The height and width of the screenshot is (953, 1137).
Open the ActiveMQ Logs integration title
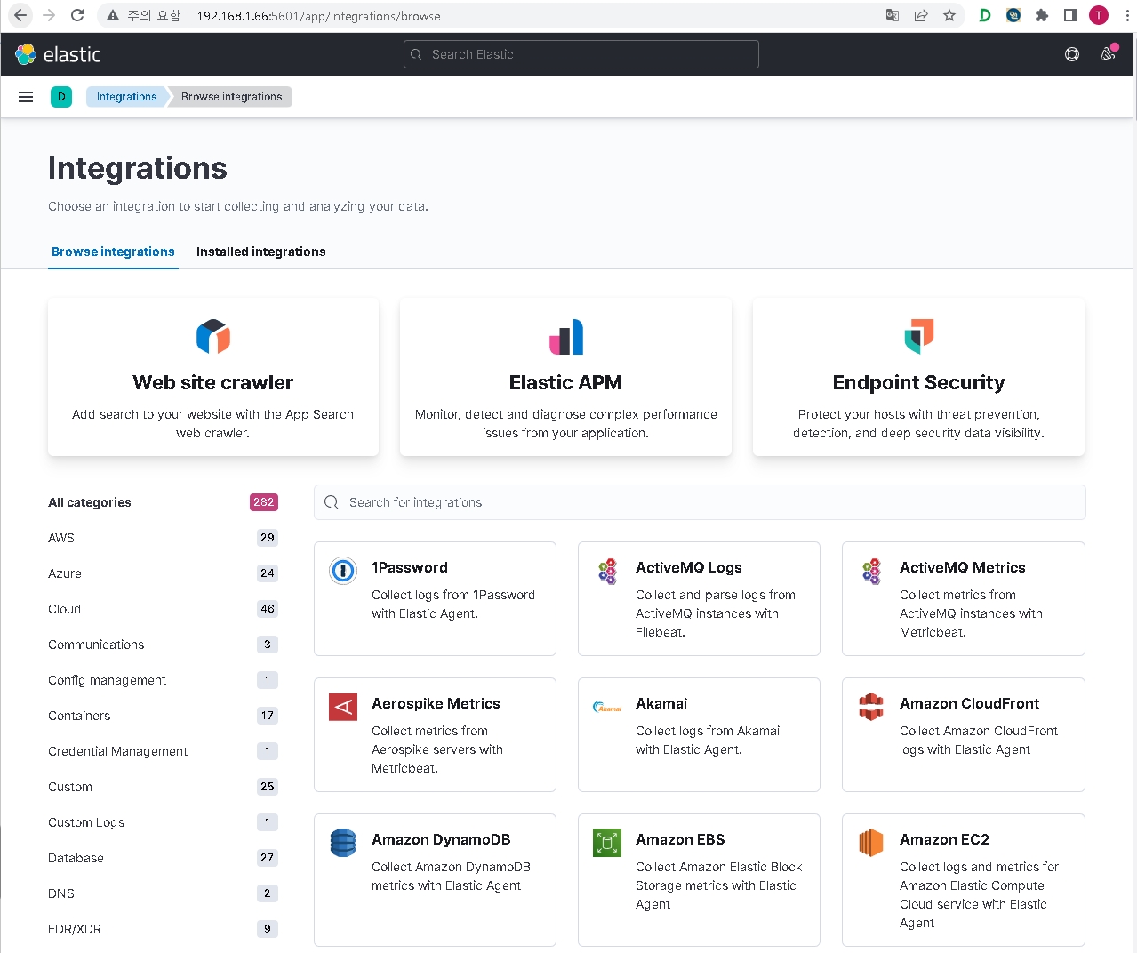[689, 567]
